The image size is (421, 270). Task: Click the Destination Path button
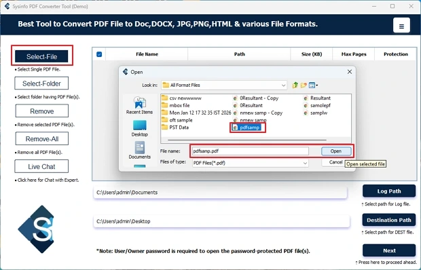[389, 220]
